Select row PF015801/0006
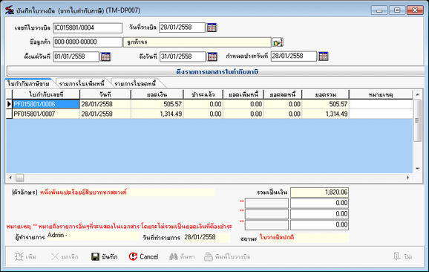Viewport: 429px width, 272px height. pos(46,104)
